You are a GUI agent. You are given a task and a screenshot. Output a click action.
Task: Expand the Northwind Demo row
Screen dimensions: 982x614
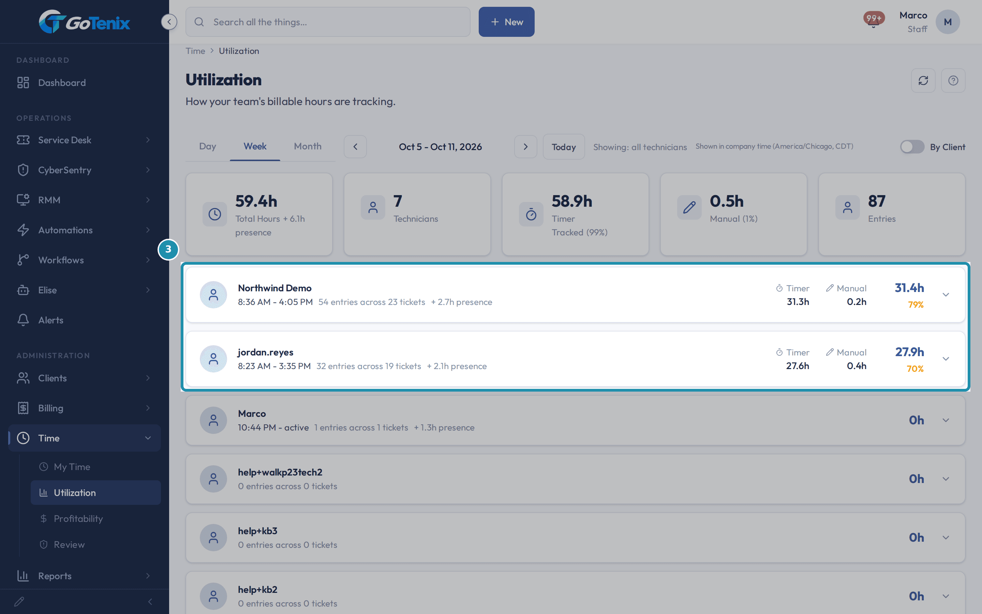pos(946,294)
